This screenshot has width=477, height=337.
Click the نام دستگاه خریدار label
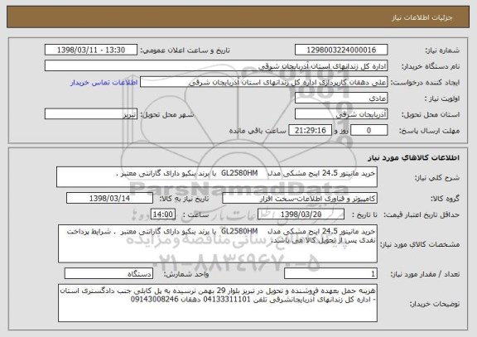431,66
